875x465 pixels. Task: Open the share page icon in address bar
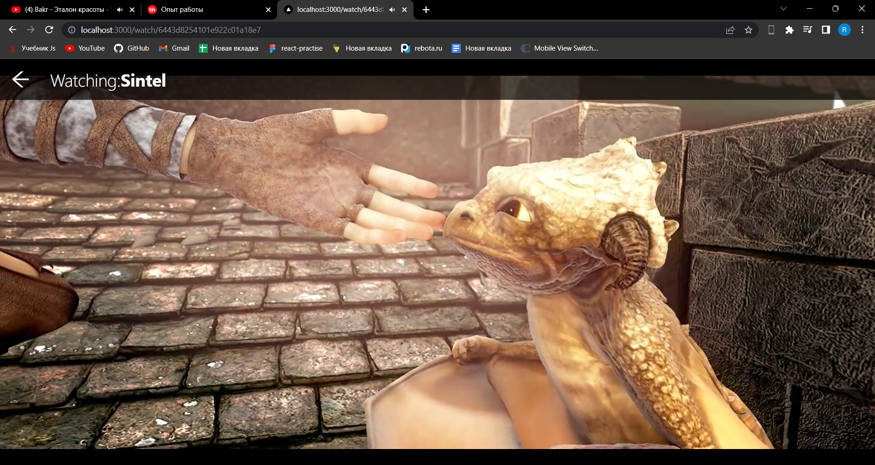(730, 30)
